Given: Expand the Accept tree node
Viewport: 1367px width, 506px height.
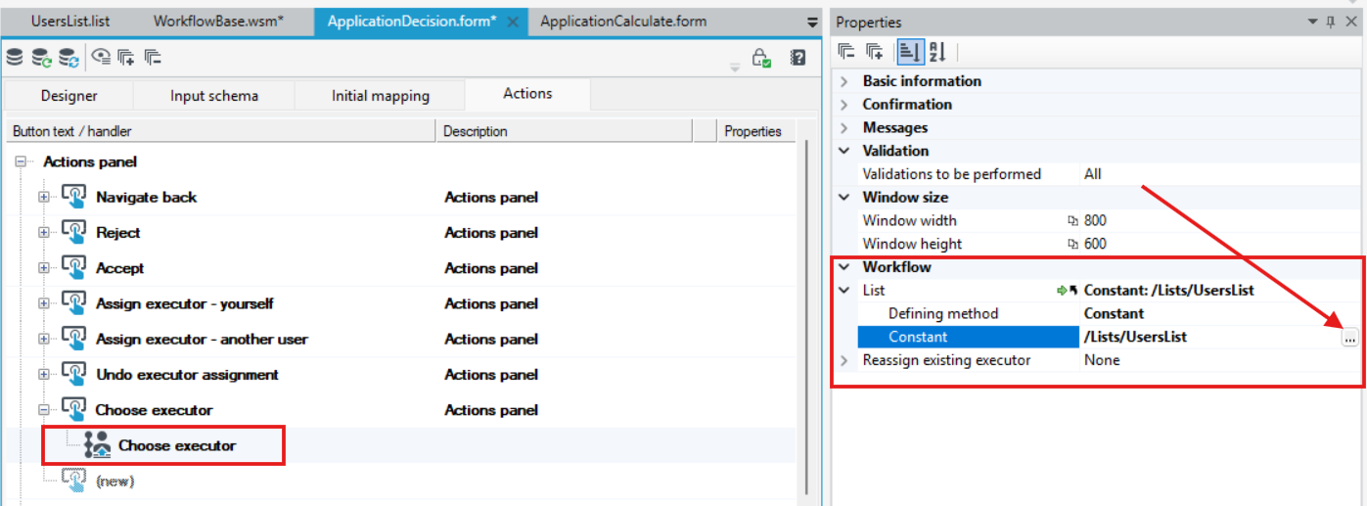Looking at the screenshot, I should [43, 267].
